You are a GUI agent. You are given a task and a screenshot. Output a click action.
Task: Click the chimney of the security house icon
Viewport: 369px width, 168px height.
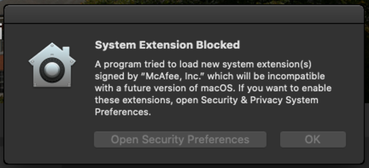click(66, 51)
